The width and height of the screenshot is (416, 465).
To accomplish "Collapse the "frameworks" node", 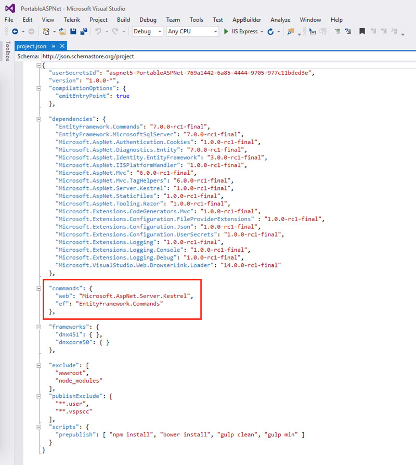I will 39,327.
